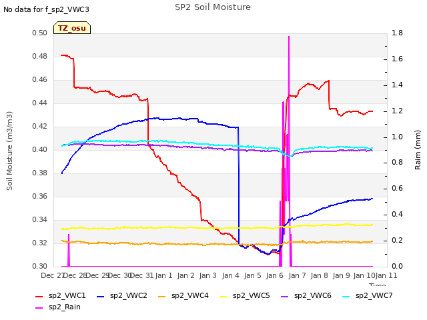Click the 1.4 rain axis tick label
Image resolution: width=427 pixels, height=320 pixels.
pyautogui.click(x=398, y=85)
